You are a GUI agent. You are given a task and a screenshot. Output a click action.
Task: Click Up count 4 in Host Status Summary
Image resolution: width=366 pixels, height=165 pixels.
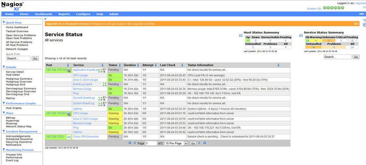click(248, 41)
